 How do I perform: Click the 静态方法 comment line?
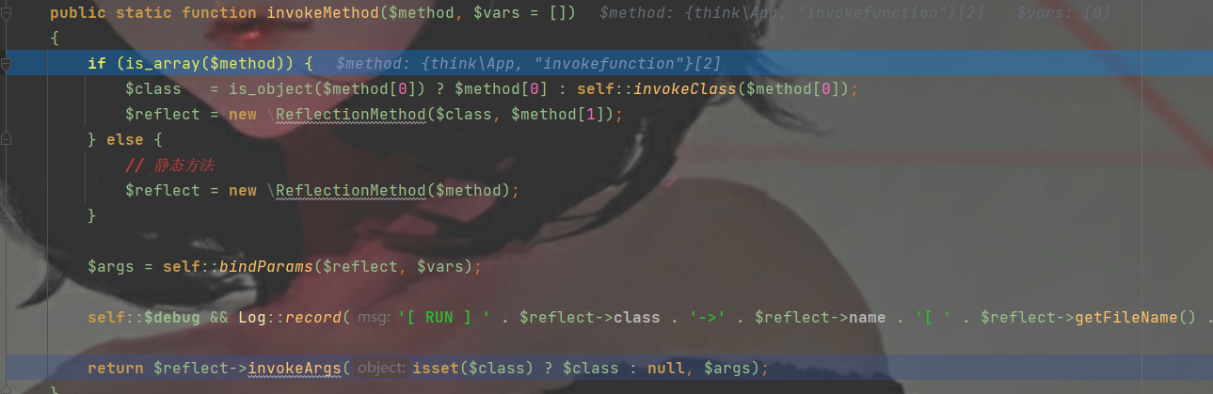tap(169, 165)
